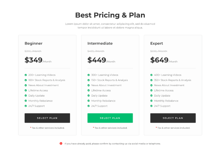Screen dimensions: 220x151
Task: Choose the green Intermediate Select Plan button
Action: coord(110,118)
